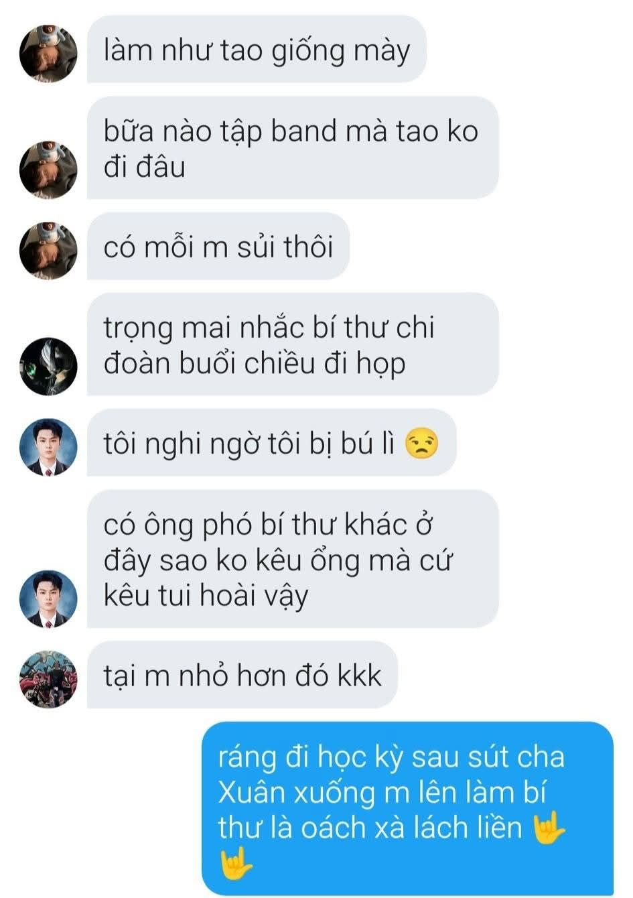This screenshot has height=898, width=633.
Task: Select the "tôi nghi ngờ tôi bị bú lì" message
Action: [x=272, y=443]
